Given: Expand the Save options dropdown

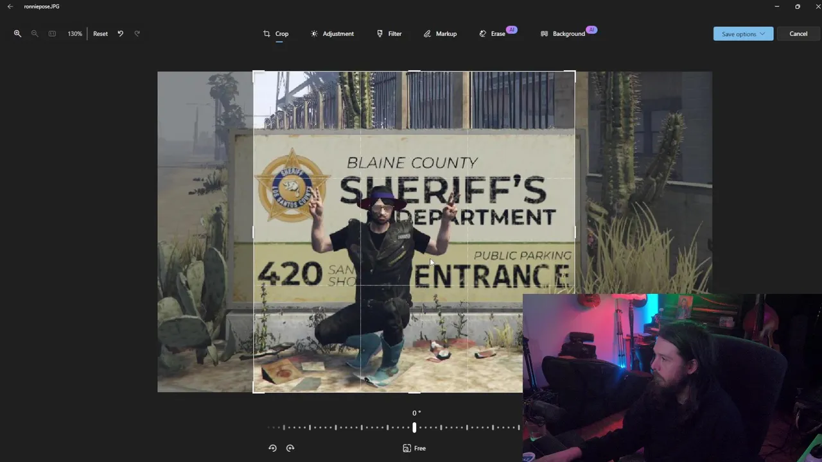Looking at the screenshot, I should point(743,33).
